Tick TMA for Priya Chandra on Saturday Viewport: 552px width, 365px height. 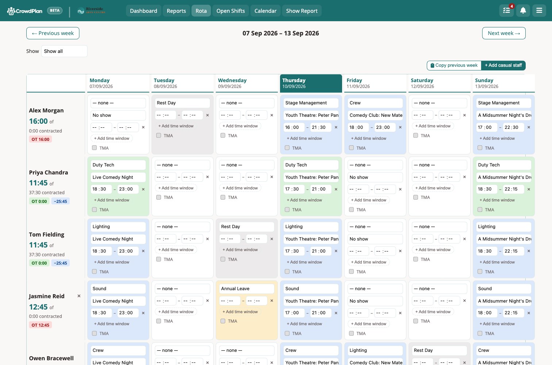[x=416, y=197]
